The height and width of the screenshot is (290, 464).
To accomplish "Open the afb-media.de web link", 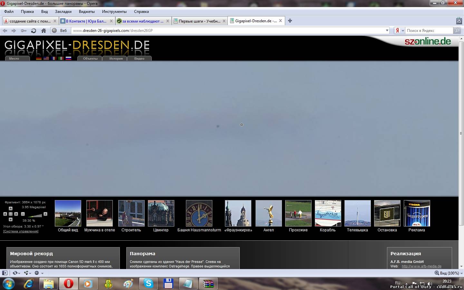I will pos(421,266).
